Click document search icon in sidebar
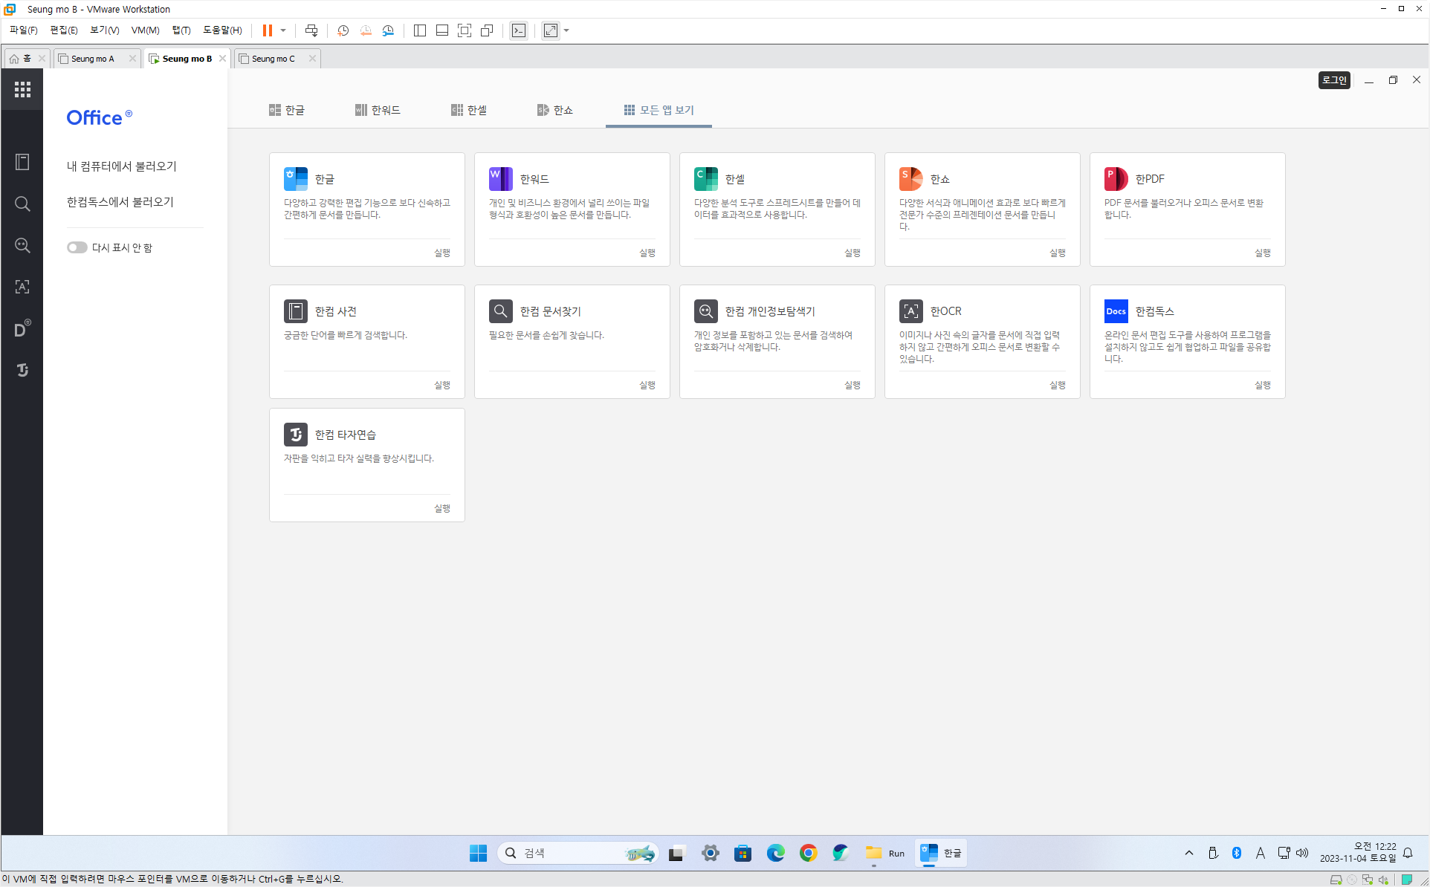 [x=22, y=204]
